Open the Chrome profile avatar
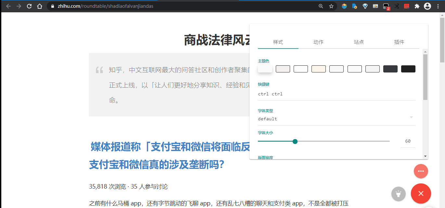The image size is (445, 208). [427, 6]
